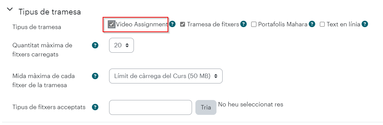
Task: Open help icon beside Tramesa de fitxers
Action: (x=244, y=24)
